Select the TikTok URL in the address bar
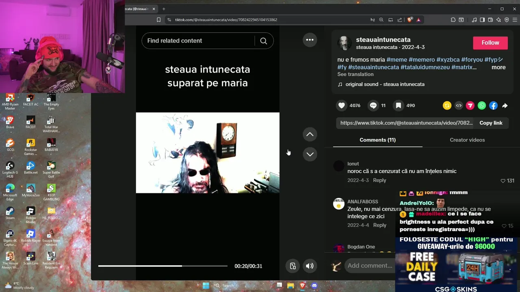520x292 pixels. [226, 19]
